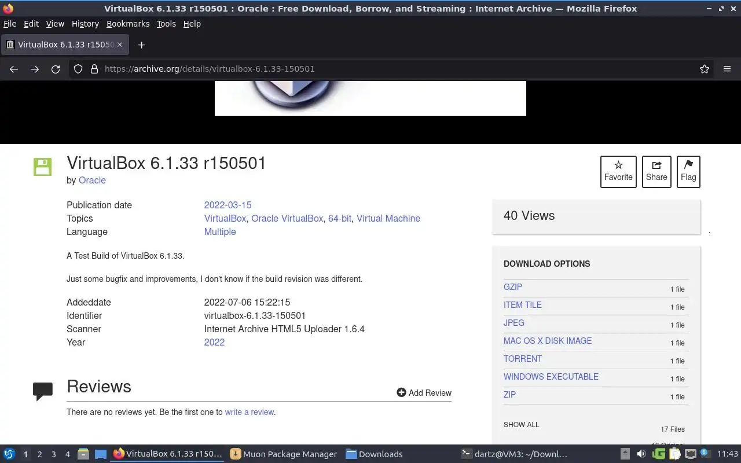Bookmark this page with the star icon

(x=705, y=69)
